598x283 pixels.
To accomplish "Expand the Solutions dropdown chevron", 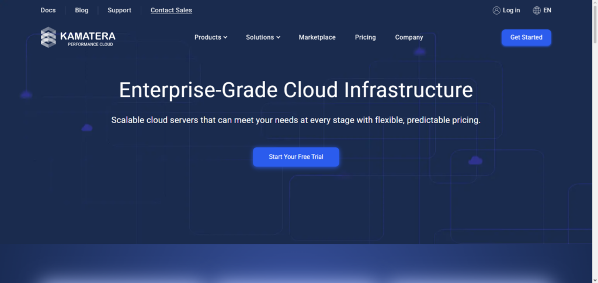I will [x=278, y=37].
